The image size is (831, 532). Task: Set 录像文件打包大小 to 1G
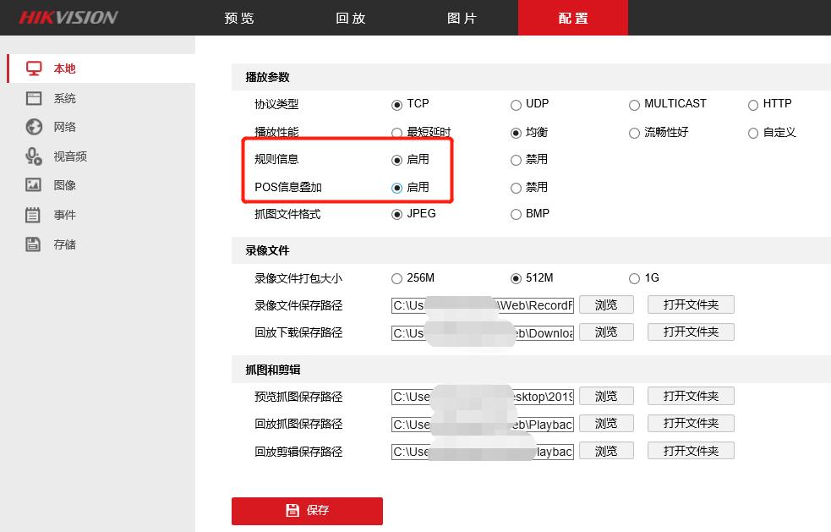click(634, 277)
